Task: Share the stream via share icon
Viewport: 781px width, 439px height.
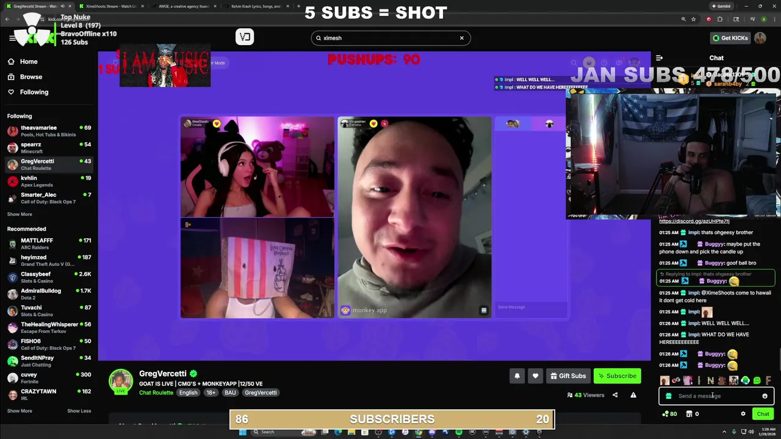Action: (x=615, y=395)
